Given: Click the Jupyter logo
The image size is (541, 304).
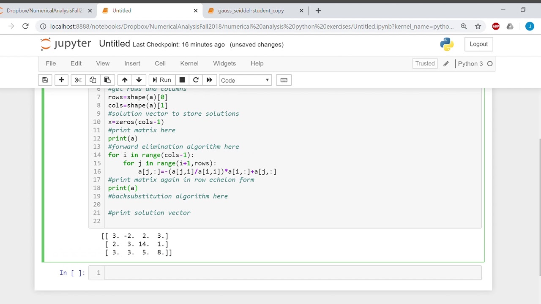Looking at the screenshot, I should click(x=66, y=44).
